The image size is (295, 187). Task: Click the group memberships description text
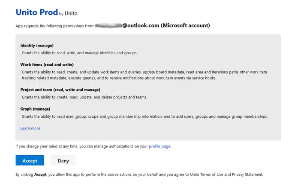(144, 116)
